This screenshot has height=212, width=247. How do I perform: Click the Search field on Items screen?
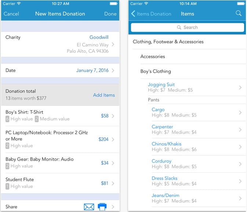(x=188, y=28)
